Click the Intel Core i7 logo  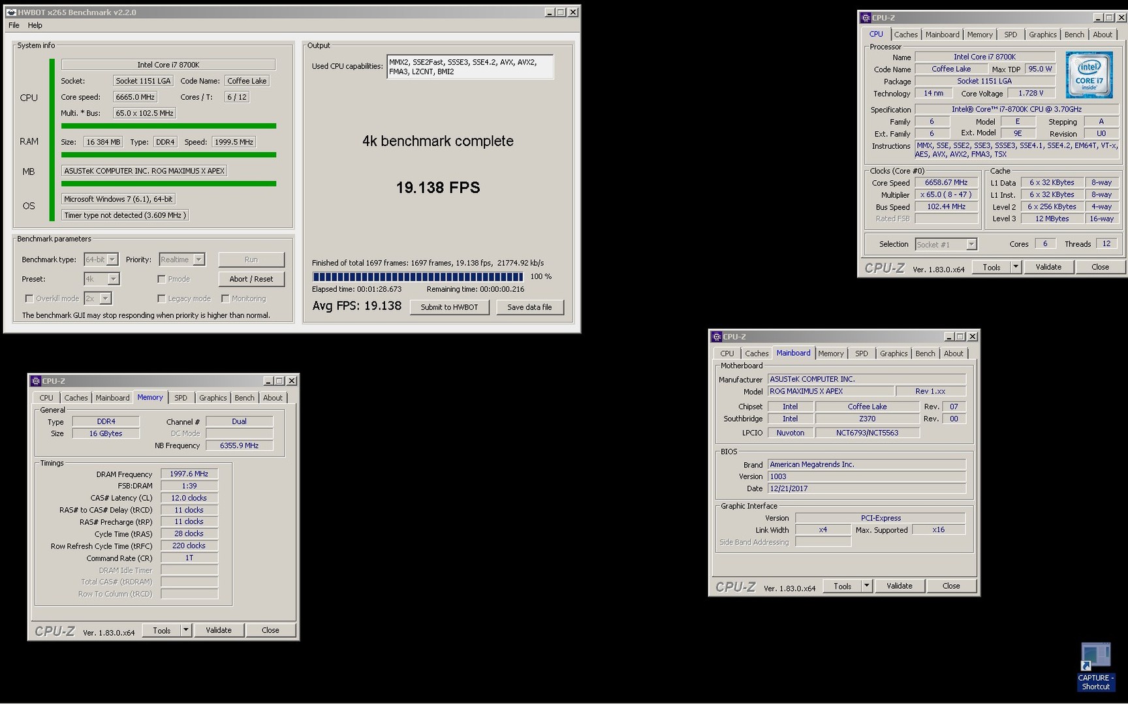[1089, 75]
